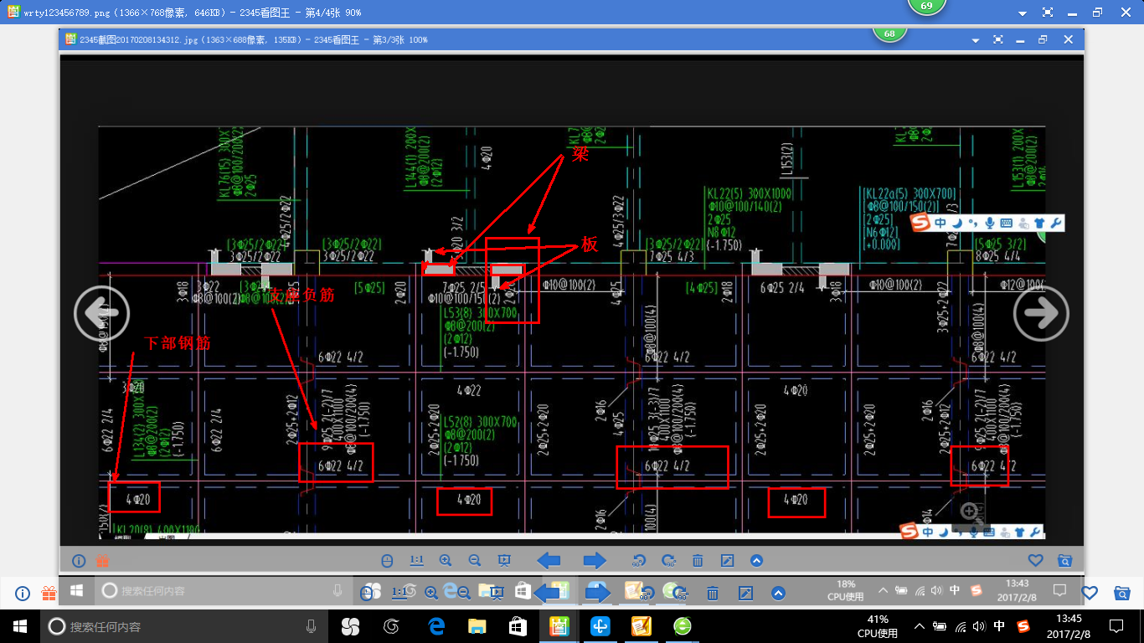
Task: Open wrench settings on Sogou bar beside KL22a label
Action: tap(1055, 223)
